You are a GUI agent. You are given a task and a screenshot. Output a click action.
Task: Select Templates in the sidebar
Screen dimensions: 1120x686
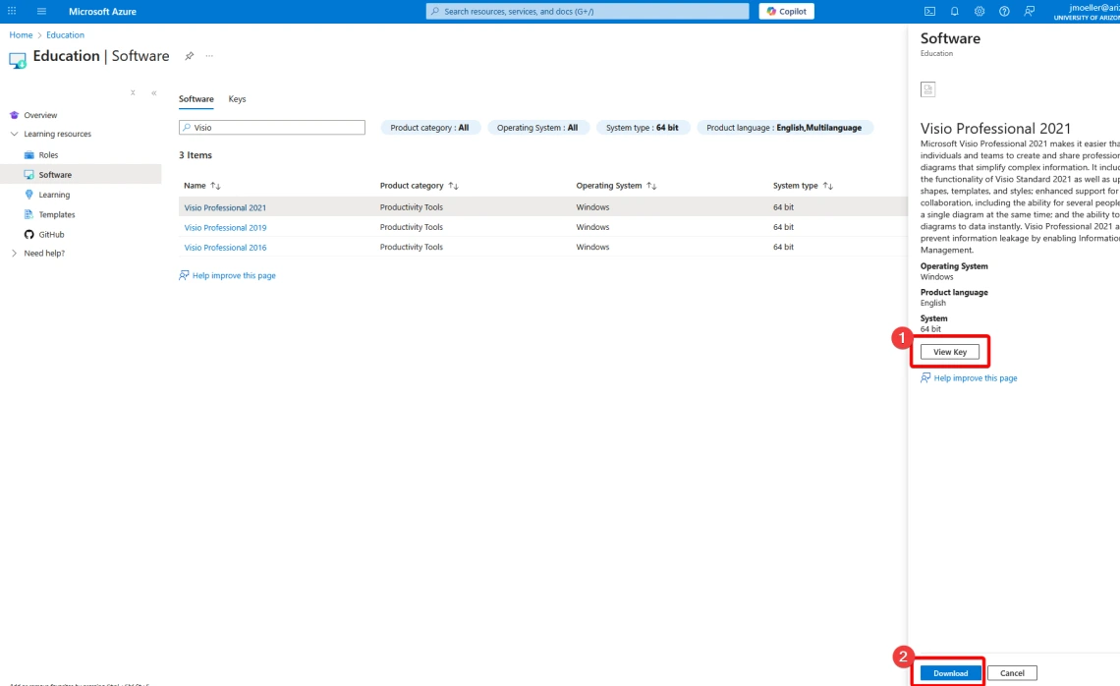point(57,214)
